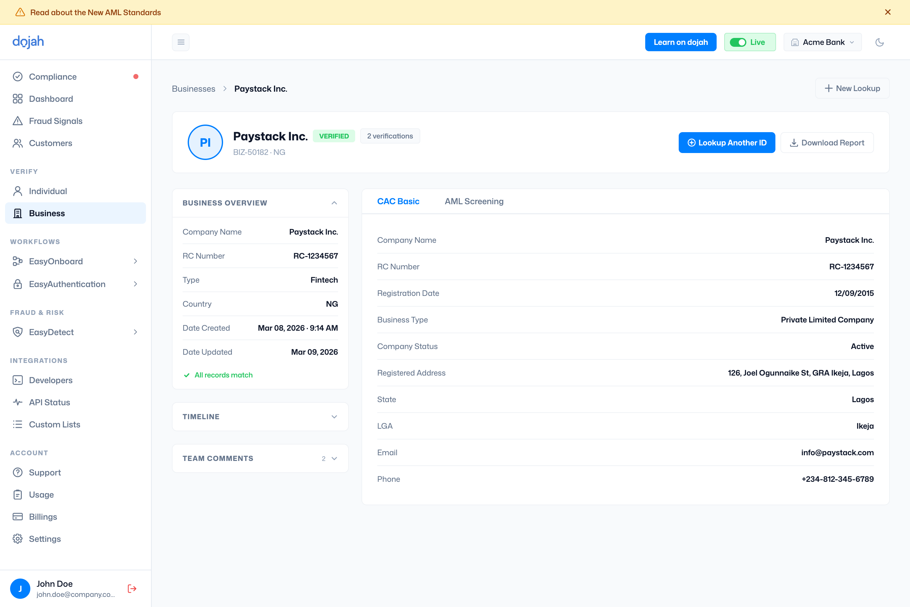Image resolution: width=910 pixels, height=607 pixels.
Task: Open the Acme Bank account dropdown
Action: click(x=822, y=42)
